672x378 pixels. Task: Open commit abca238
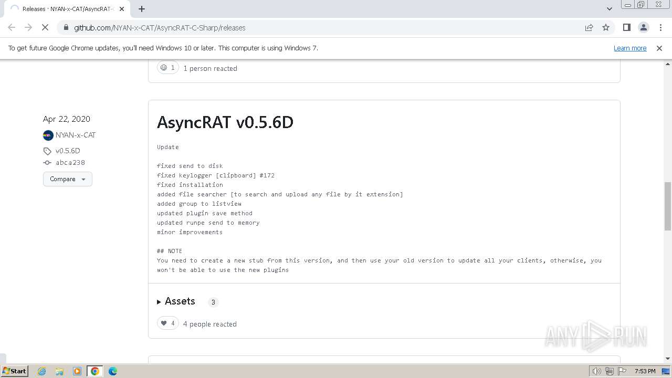pos(70,163)
